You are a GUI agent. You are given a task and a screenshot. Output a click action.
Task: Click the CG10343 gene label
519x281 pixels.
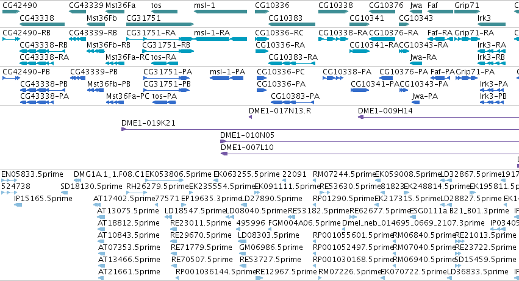(x=416, y=18)
